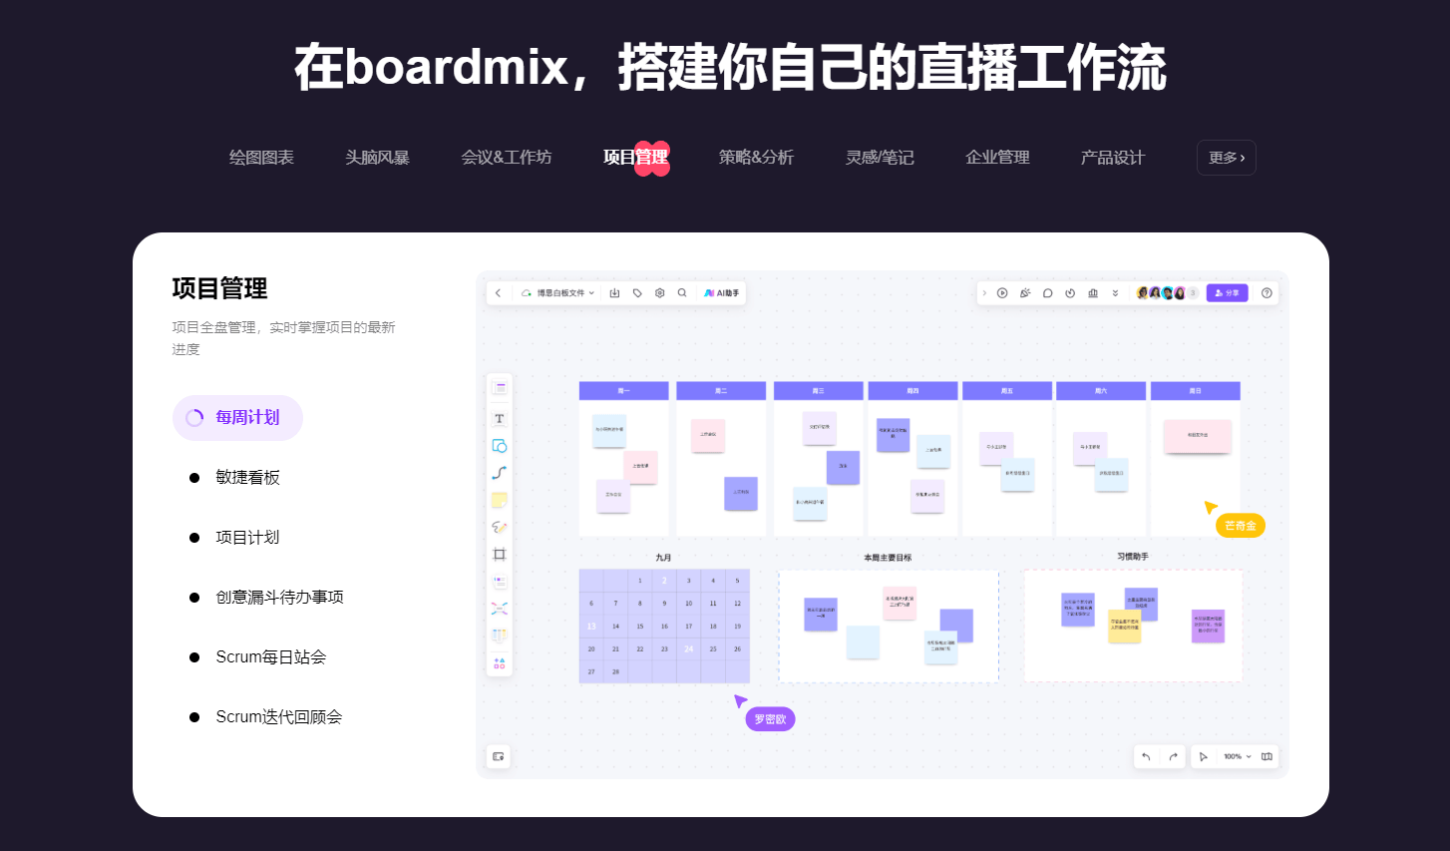Select the Text tool in the whiteboard toolbar

(500, 419)
